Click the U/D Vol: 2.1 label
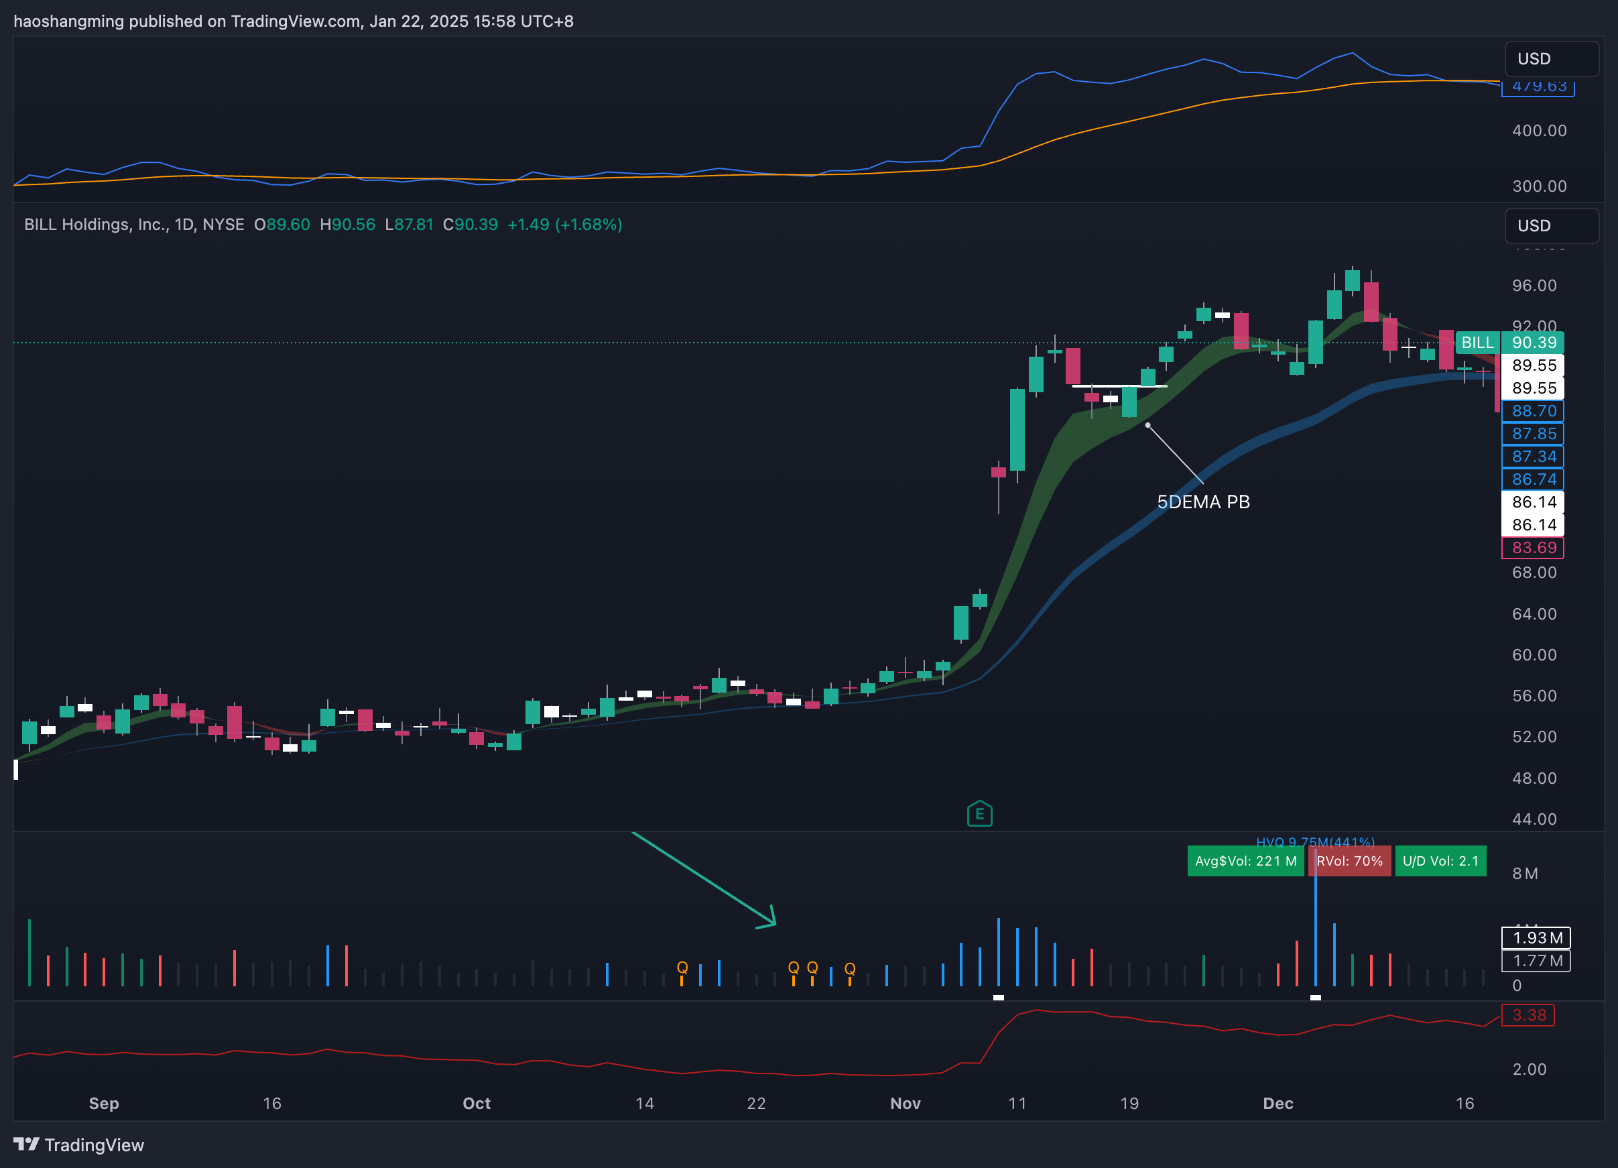Viewport: 1618px width, 1168px height. click(x=1440, y=860)
